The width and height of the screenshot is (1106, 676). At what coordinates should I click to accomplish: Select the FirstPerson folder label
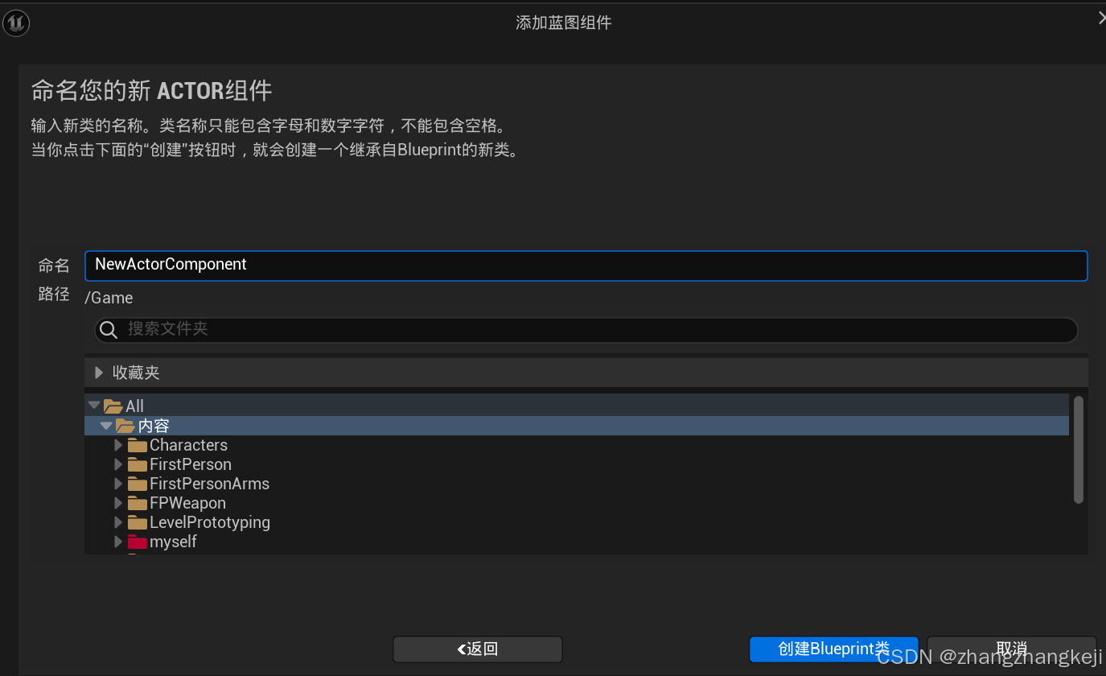pos(191,464)
